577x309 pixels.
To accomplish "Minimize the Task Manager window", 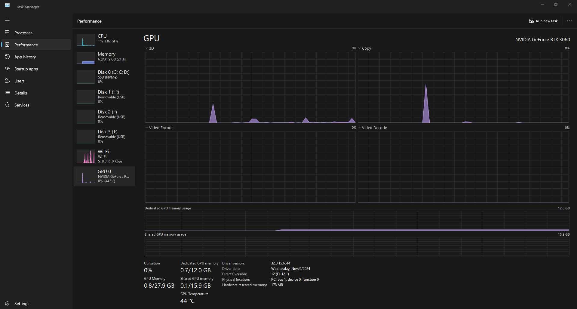I will [x=542, y=5].
